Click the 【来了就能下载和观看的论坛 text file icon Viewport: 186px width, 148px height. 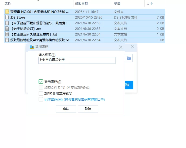(7, 23)
